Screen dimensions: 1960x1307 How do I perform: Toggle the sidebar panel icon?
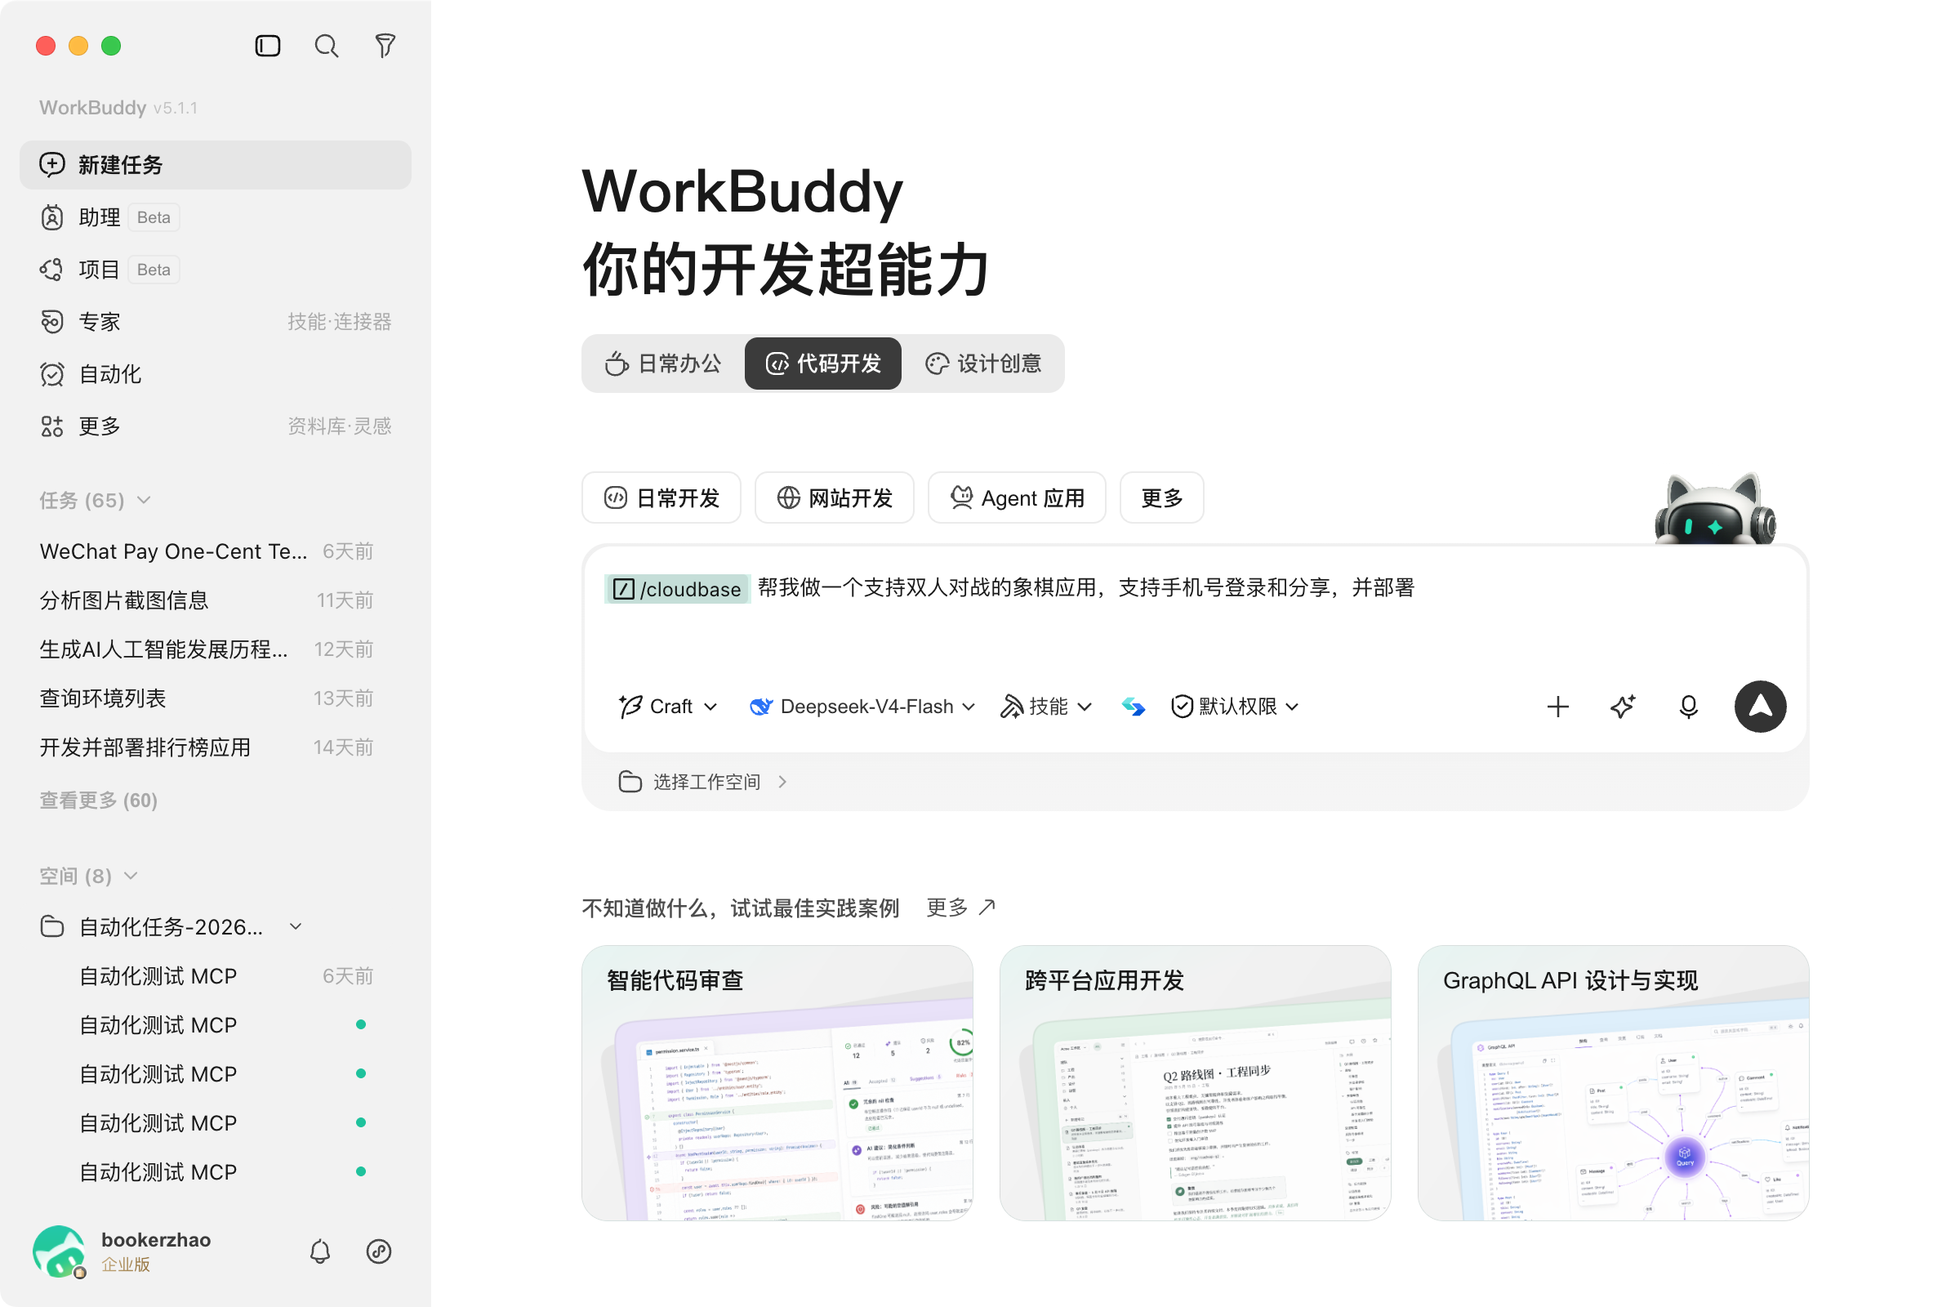(x=268, y=46)
